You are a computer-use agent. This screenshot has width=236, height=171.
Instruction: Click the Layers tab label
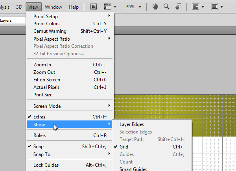6,21
